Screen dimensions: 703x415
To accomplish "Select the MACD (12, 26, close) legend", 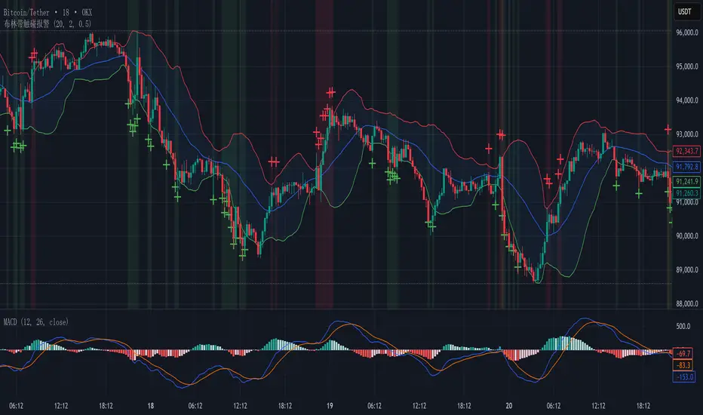I will click(36, 322).
